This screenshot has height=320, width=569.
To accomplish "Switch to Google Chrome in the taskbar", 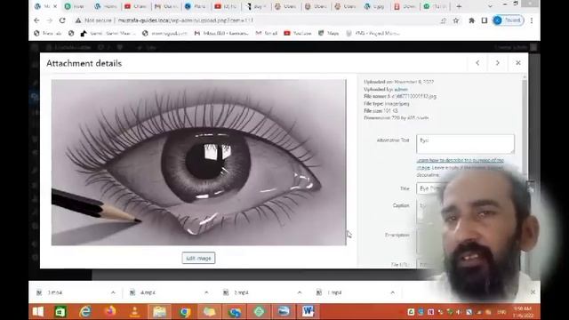I will tap(184, 311).
